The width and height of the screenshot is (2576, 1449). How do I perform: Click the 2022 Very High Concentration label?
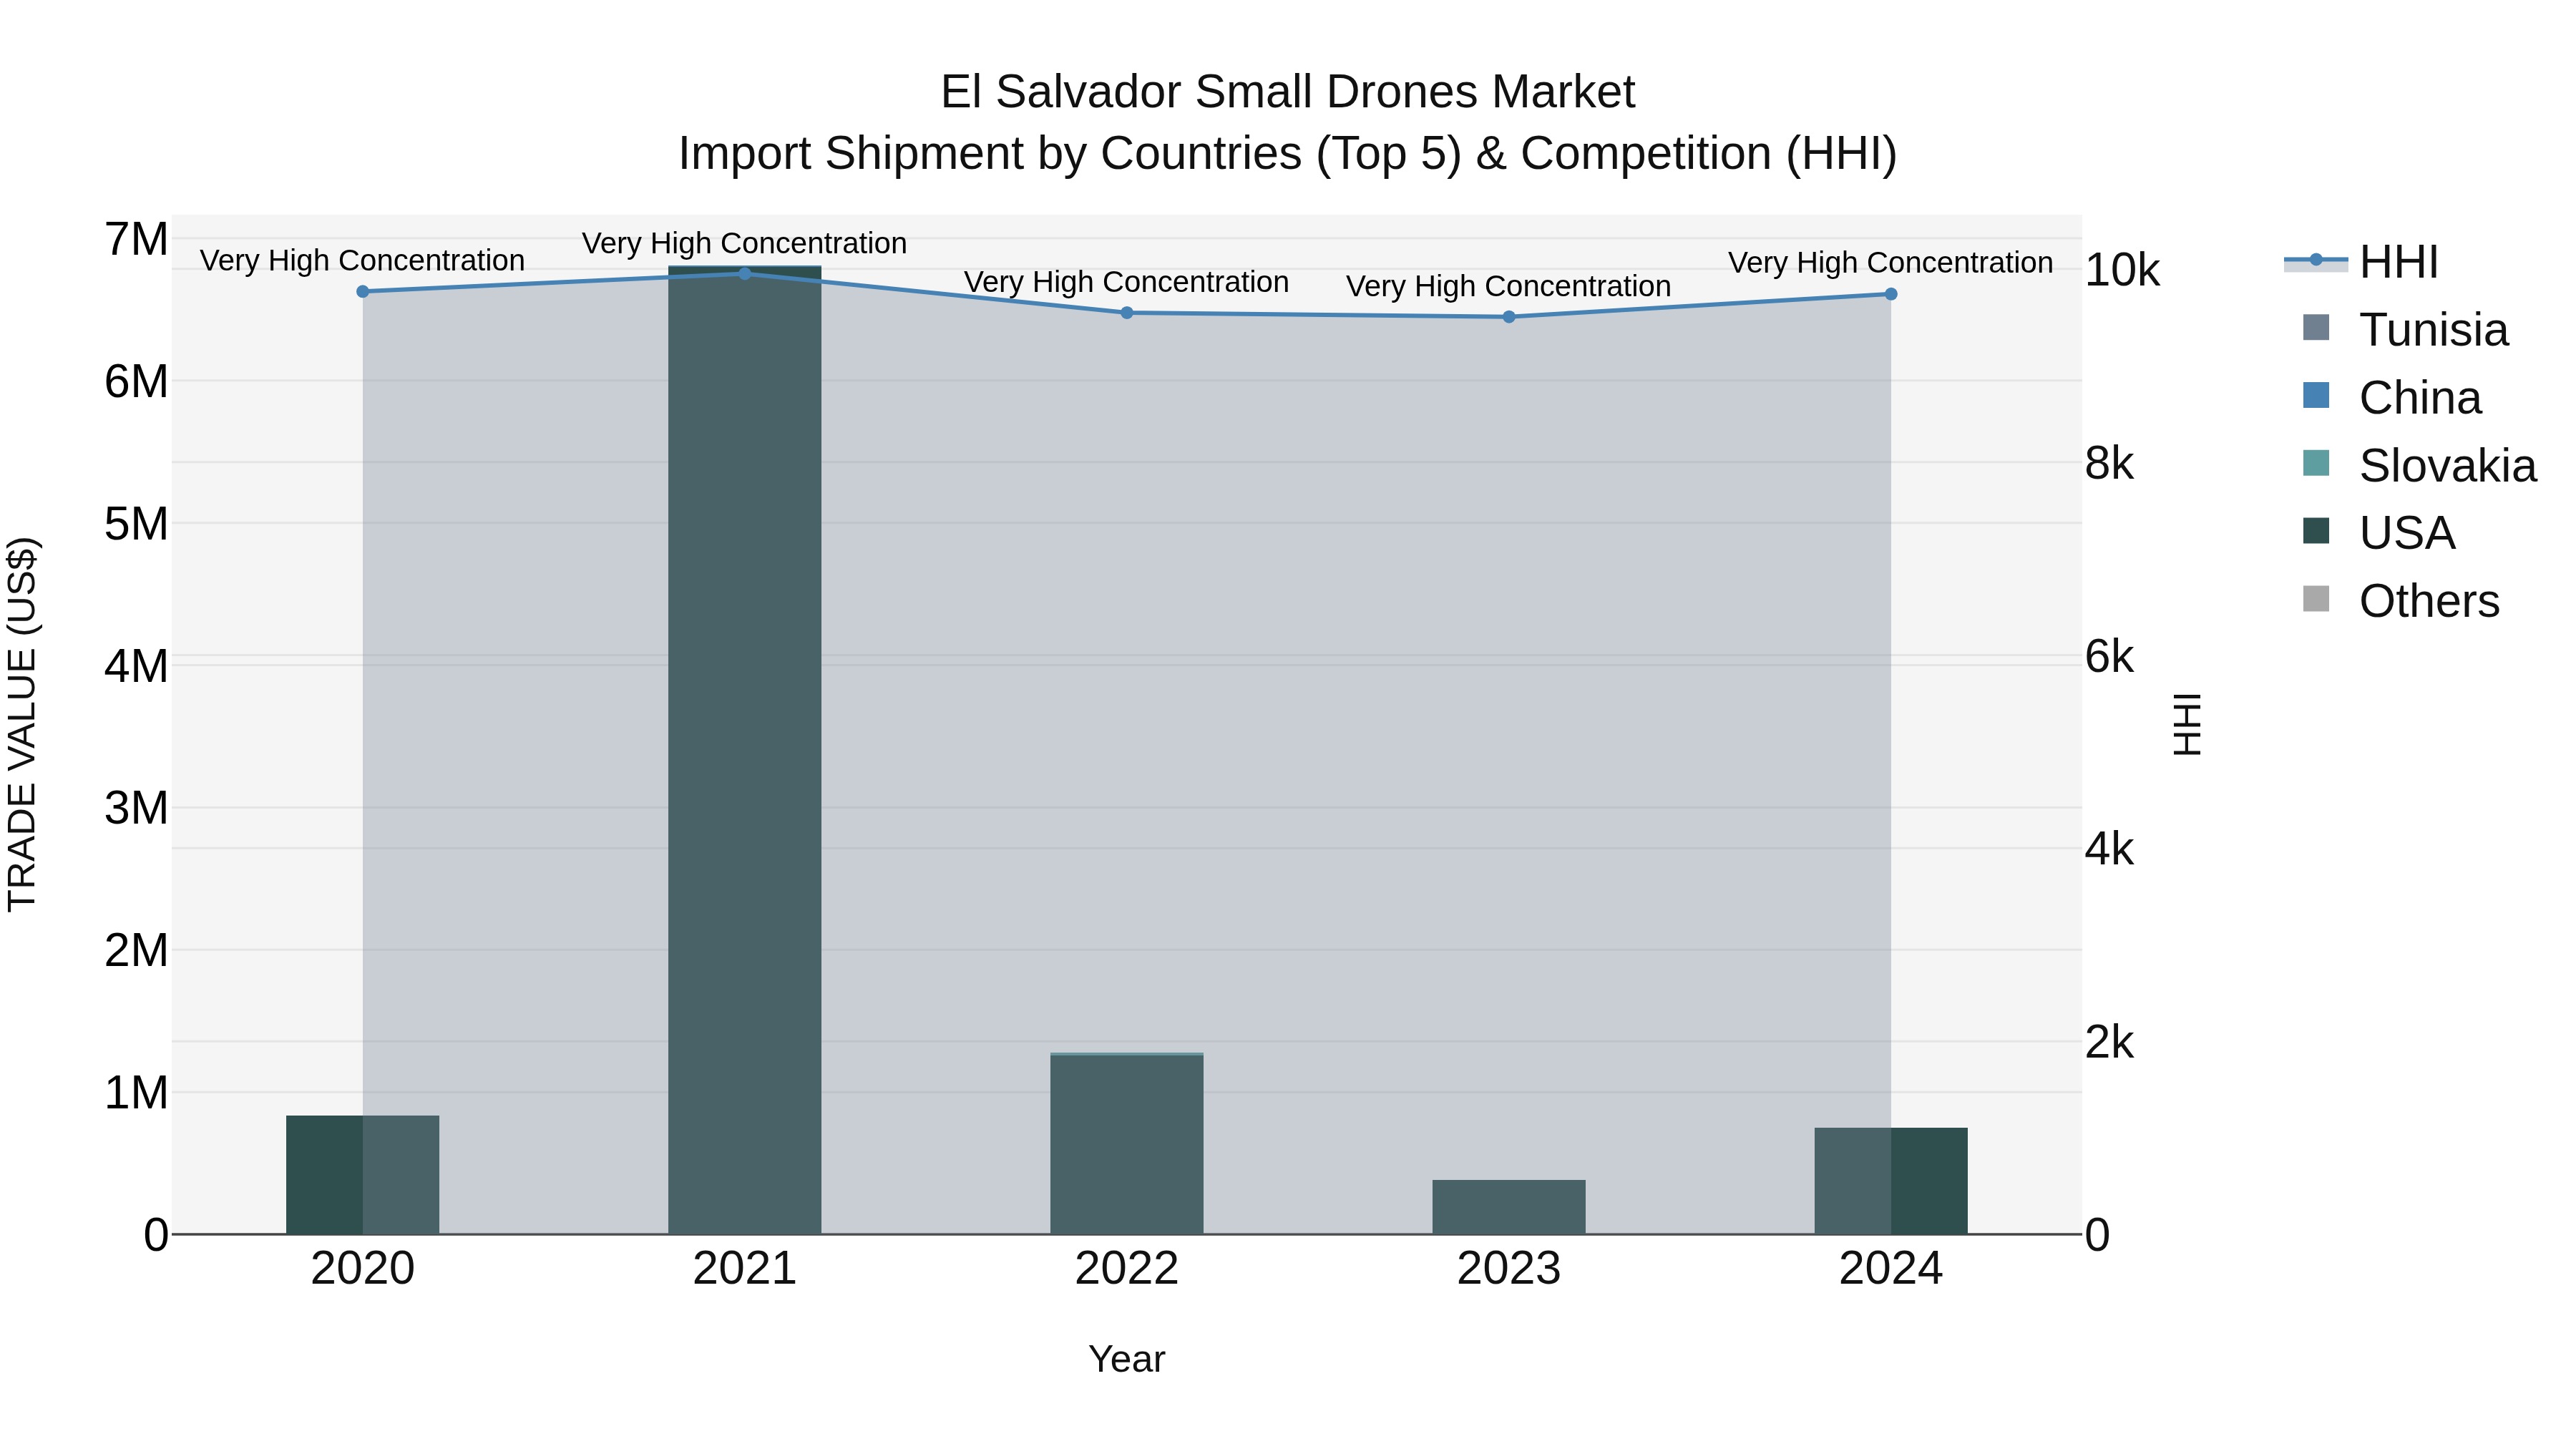click(1127, 283)
